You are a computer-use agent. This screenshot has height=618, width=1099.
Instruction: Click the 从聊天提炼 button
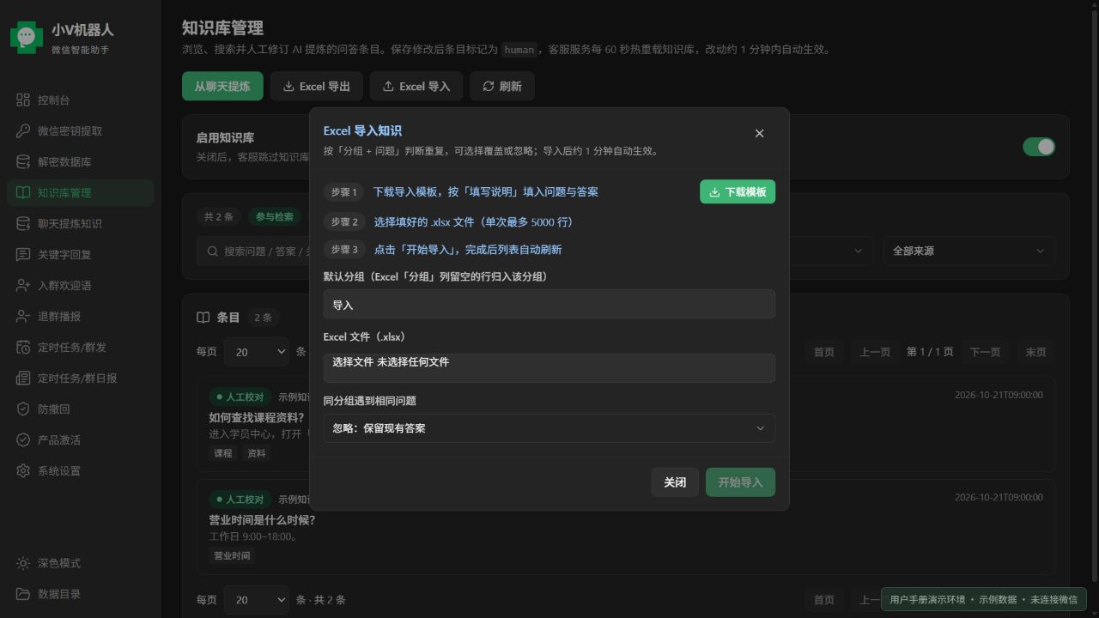click(x=222, y=87)
